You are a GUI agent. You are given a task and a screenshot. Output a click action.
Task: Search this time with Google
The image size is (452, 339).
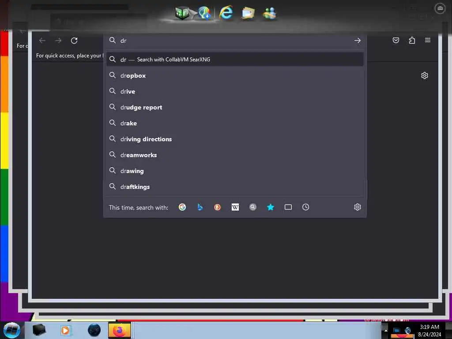tap(182, 207)
